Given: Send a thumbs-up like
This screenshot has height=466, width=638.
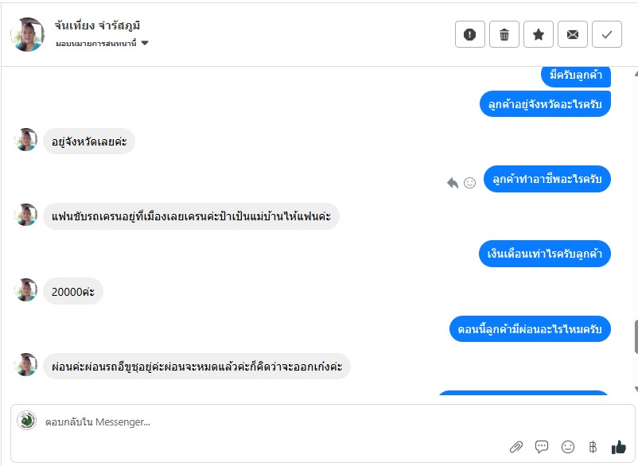Looking at the screenshot, I should (618, 447).
